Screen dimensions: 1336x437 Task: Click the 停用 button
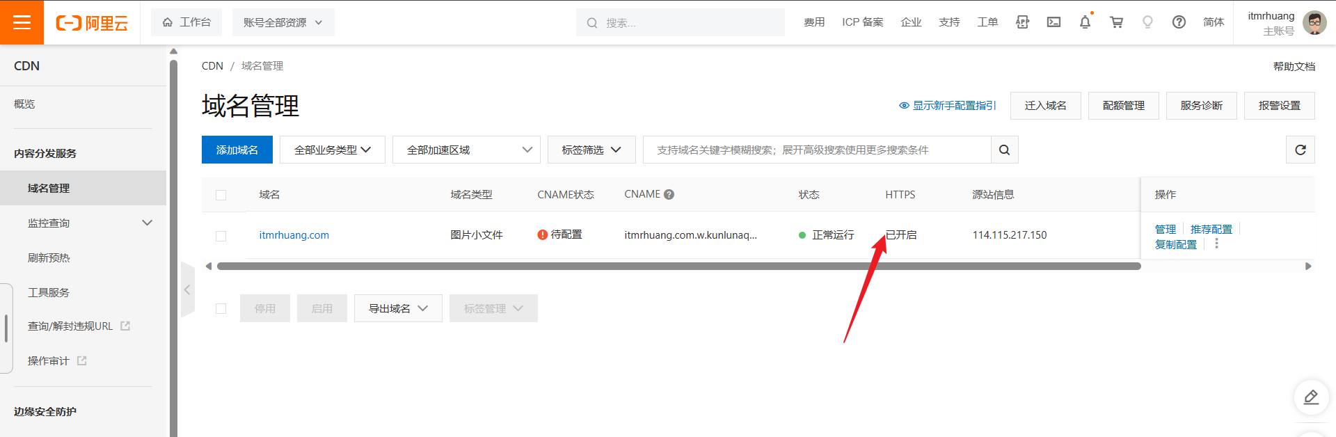pyautogui.click(x=265, y=308)
